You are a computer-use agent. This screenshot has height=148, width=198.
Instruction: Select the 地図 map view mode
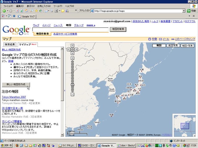pyautogui.click(x=159, y=46)
